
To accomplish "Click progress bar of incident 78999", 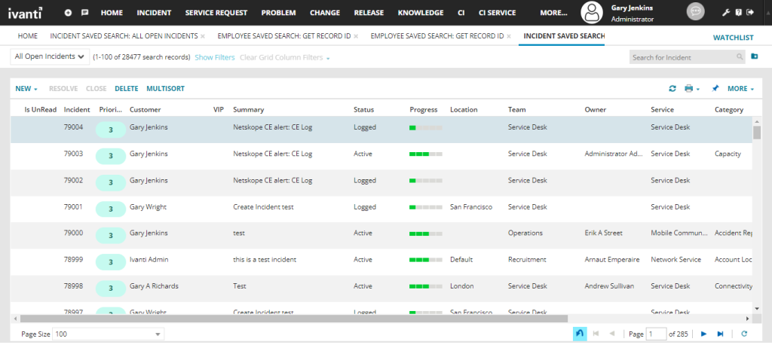I will [x=426, y=260].
